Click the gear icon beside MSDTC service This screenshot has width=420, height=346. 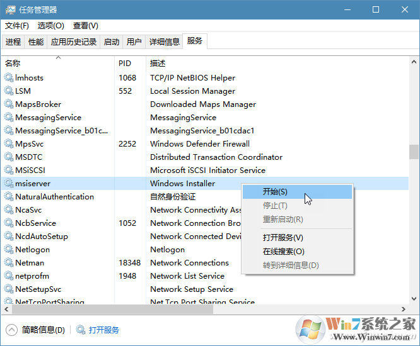tap(9, 157)
